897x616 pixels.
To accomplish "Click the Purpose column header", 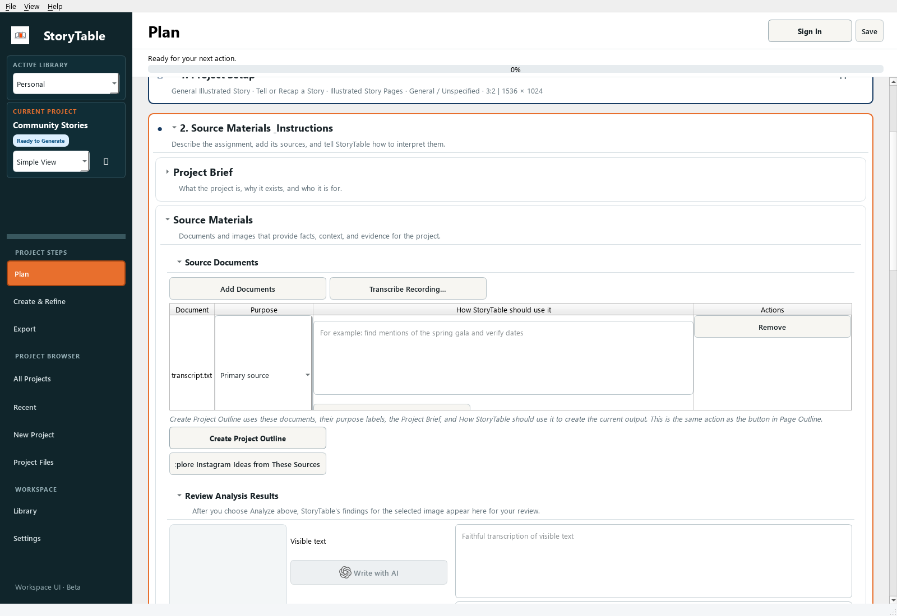I will [263, 310].
